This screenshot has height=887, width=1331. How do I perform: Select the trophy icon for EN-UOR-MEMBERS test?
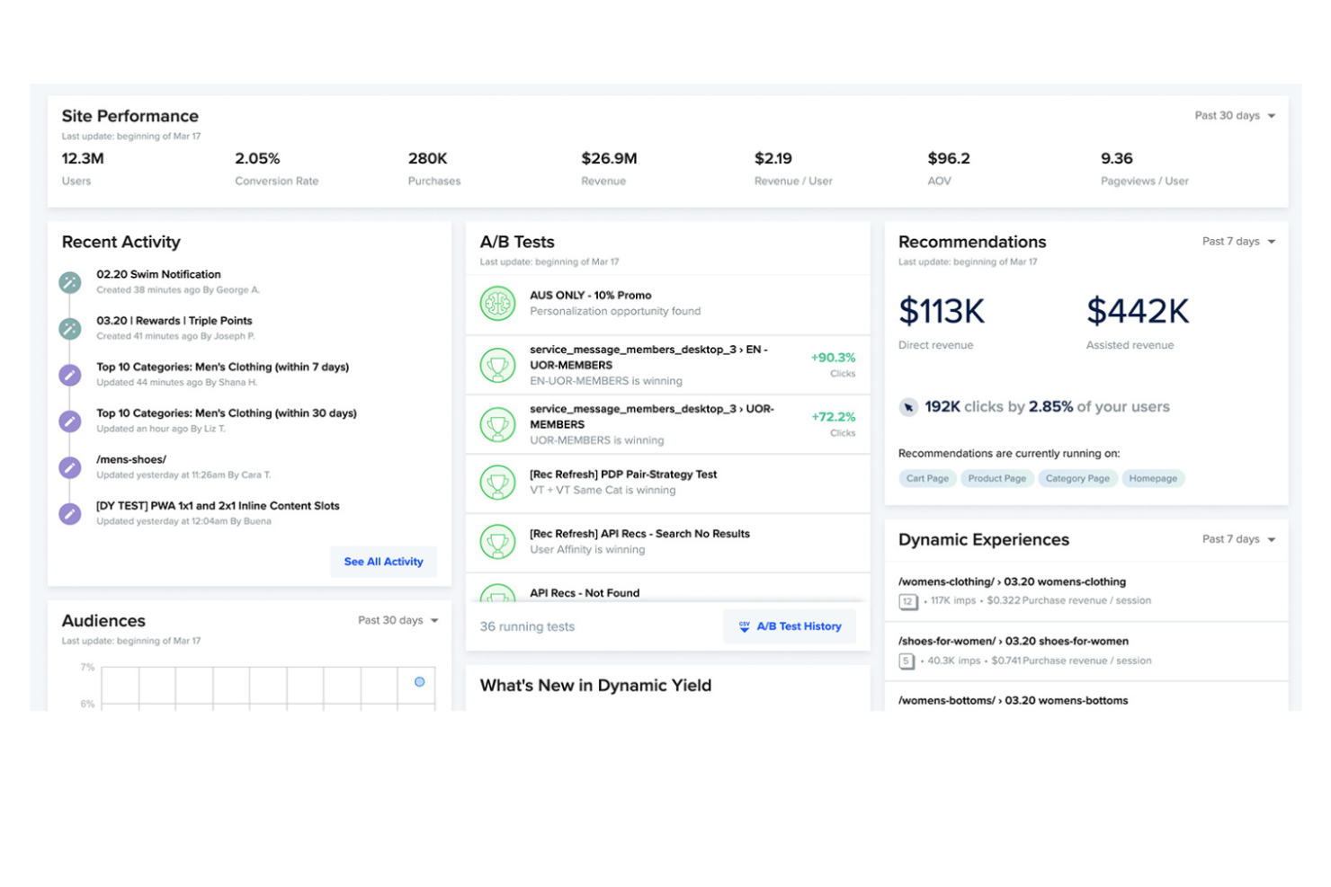click(497, 365)
